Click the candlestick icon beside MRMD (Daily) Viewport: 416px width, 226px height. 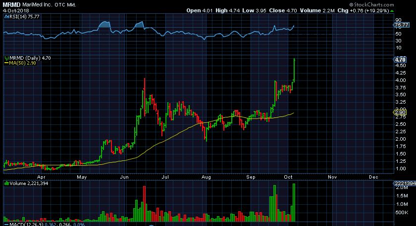click(x=6, y=58)
